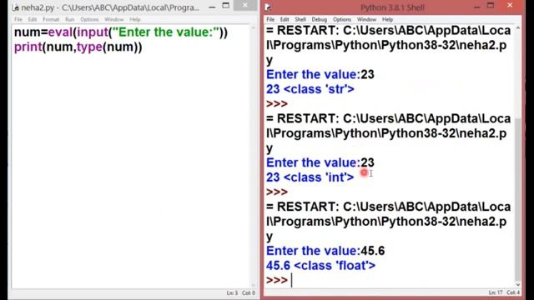Screen dimensions: 534x300
Task: Open File menu in neha2.py editor
Action: coord(18,19)
